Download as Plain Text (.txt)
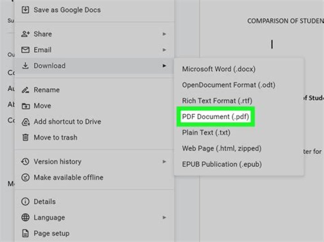 click(x=206, y=133)
